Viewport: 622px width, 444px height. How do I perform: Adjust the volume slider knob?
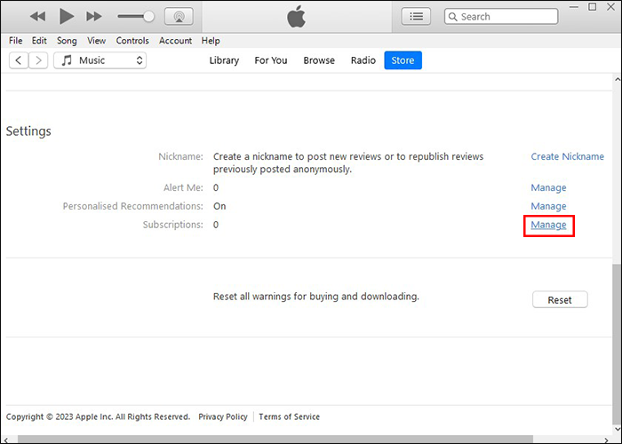pyautogui.click(x=148, y=16)
